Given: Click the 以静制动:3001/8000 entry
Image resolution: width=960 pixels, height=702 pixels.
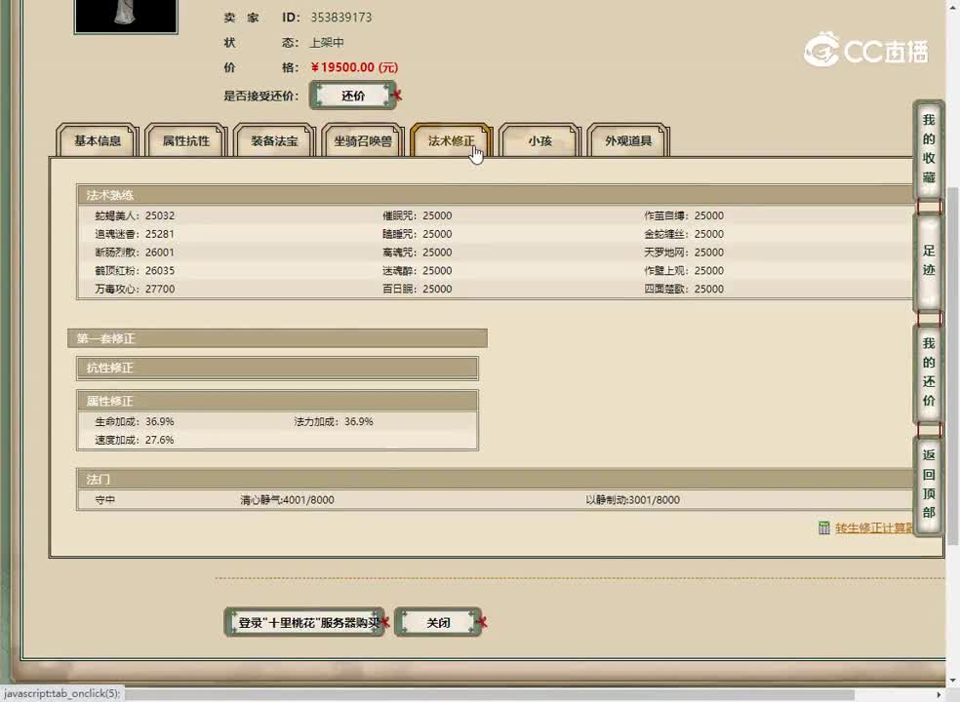Looking at the screenshot, I should coord(632,500).
